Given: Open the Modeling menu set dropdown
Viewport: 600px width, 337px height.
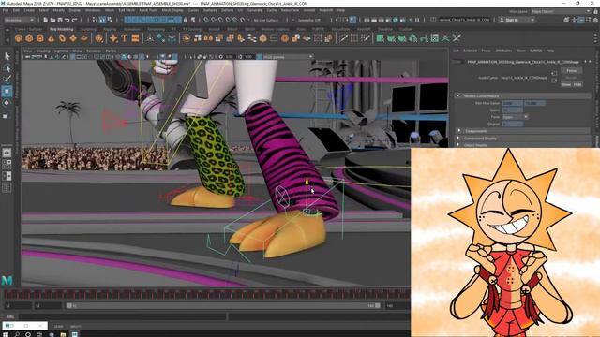Looking at the screenshot, I should point(19,20).
